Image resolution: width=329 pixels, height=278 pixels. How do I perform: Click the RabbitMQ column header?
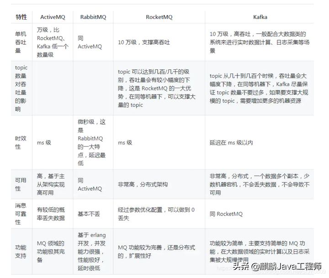pos(93,17)
